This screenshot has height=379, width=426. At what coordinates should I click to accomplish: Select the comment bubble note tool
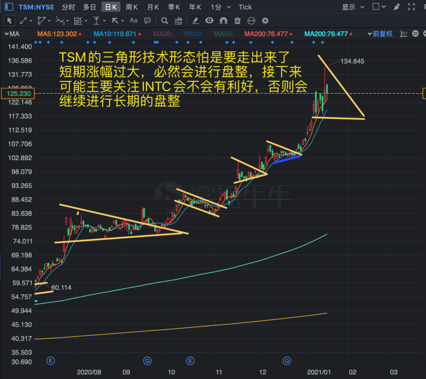tap(147, 21)
